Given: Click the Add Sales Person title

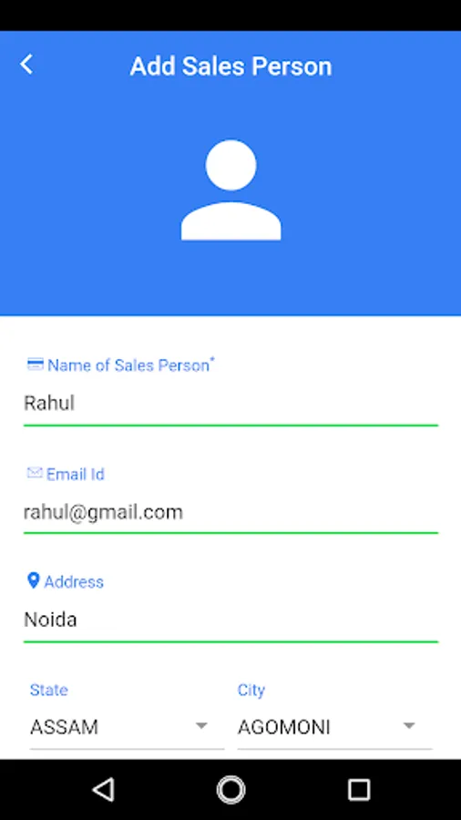Looking at the screenshot, I should tap(231, 67).
